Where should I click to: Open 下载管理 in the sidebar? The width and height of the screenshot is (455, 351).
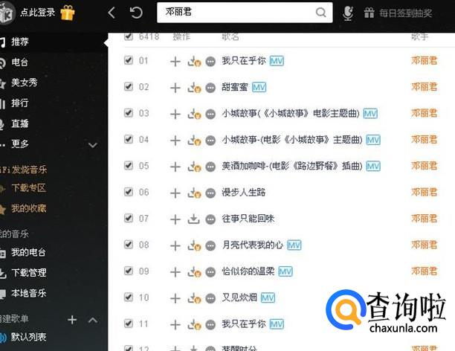click(28, 273)
